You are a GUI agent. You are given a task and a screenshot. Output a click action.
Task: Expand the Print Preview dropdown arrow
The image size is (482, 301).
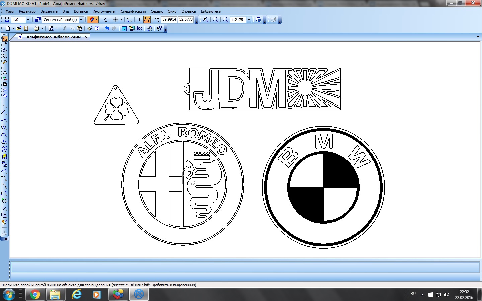[x=57, y=28]
